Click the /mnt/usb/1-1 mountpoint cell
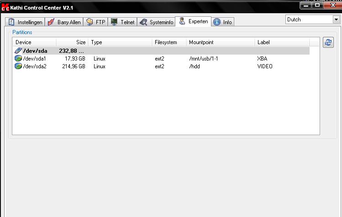Viewport: 342px width, 217px height. [x=204, y=59]
